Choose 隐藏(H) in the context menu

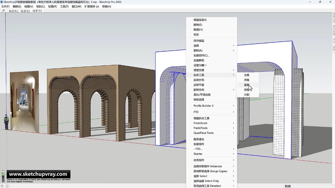(211, 30)
